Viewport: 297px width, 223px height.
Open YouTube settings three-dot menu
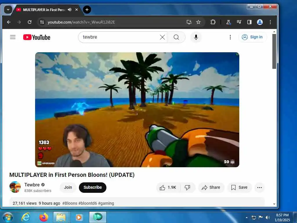point(230,37)
